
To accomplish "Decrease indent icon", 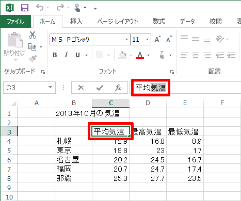I will [220, 55].
